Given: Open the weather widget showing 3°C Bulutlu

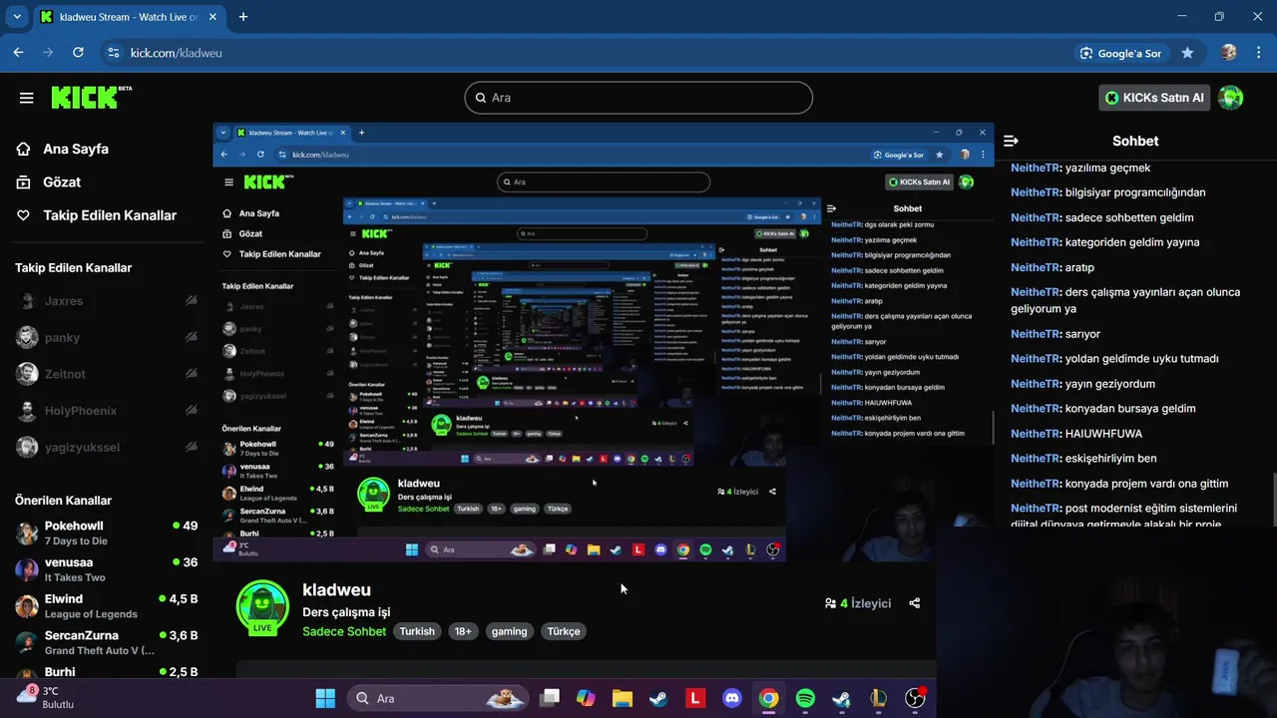Looking at the screenshot, I should [x=46, y=697].
